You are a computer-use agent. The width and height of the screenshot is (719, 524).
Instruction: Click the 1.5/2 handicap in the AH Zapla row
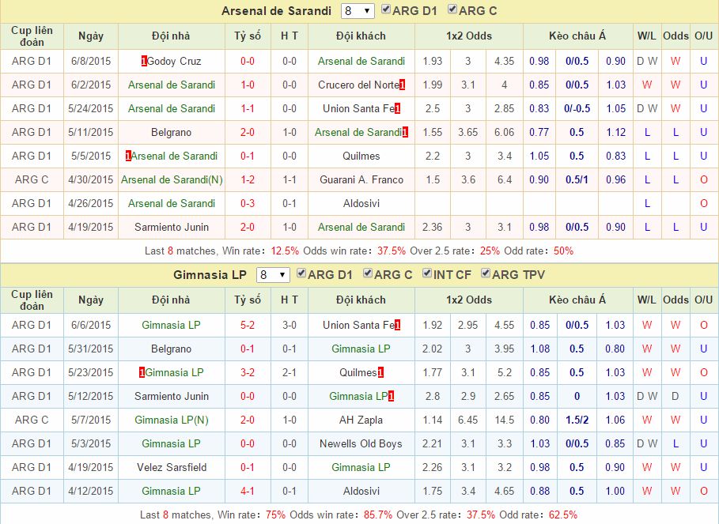577,420
